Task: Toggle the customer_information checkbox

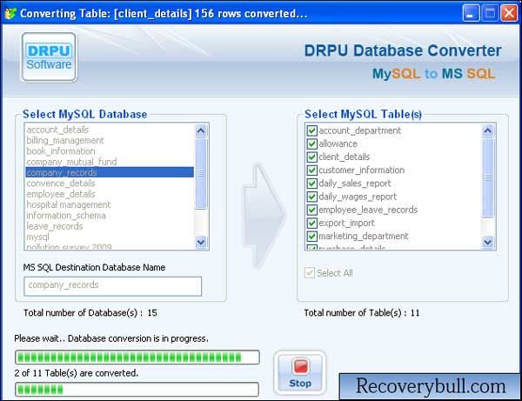Action: point(312,170)
